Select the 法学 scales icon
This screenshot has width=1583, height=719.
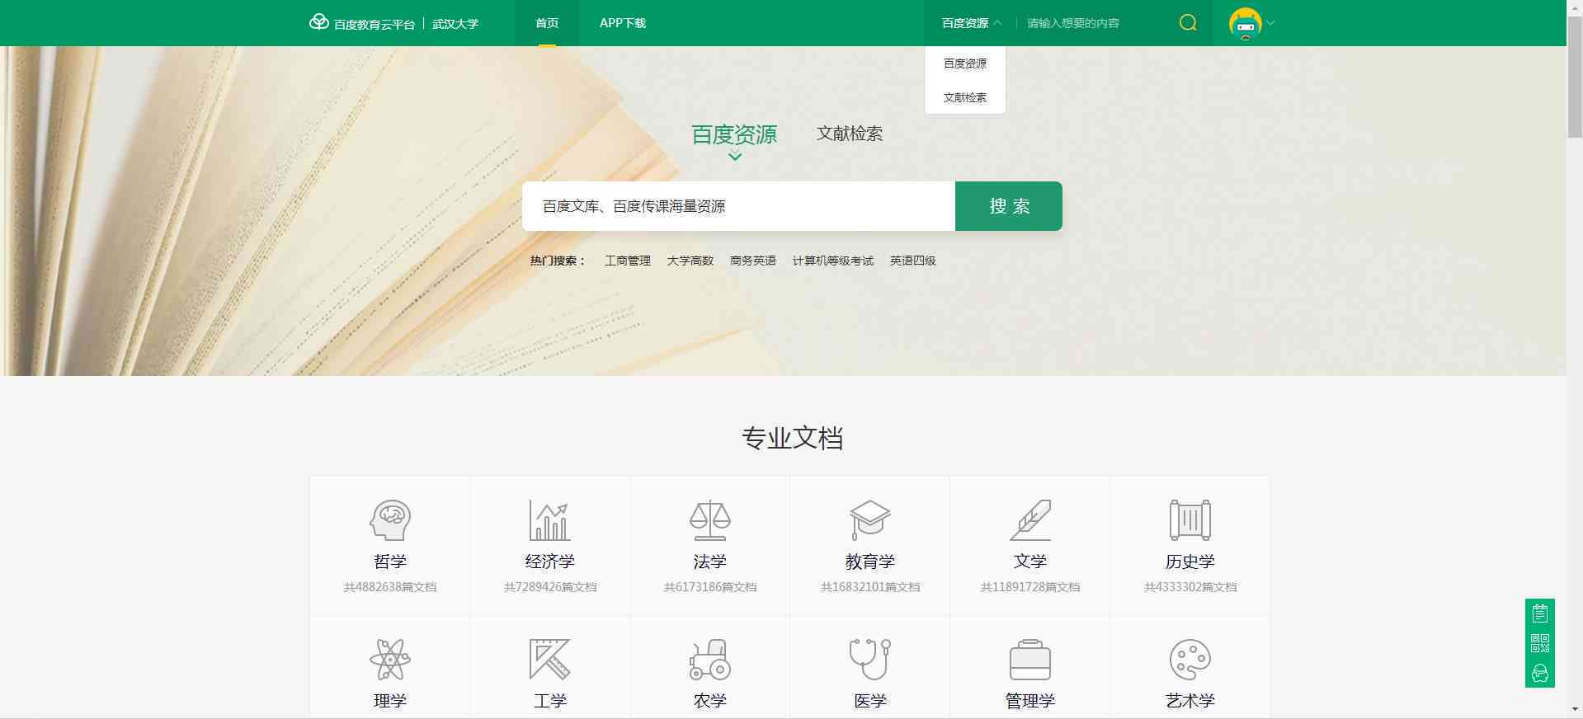[x=709, y=520]
